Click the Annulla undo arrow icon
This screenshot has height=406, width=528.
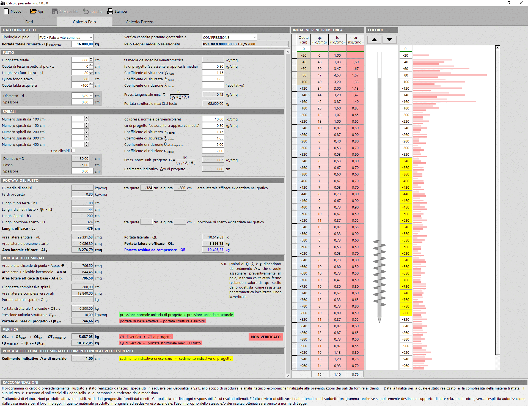86,11
